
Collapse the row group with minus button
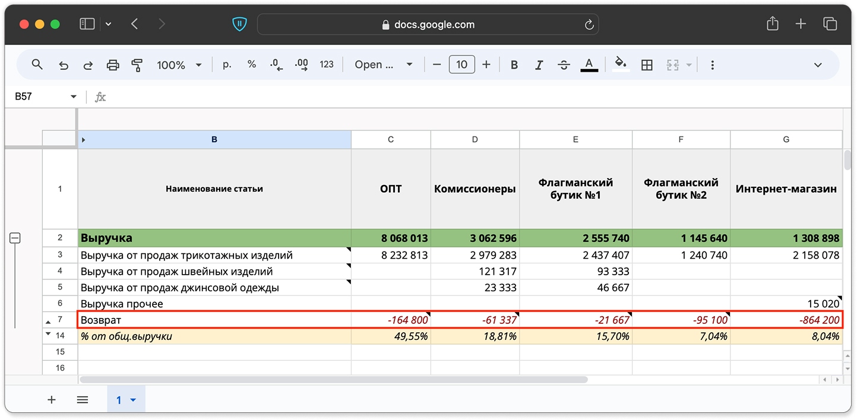[15, 238]
